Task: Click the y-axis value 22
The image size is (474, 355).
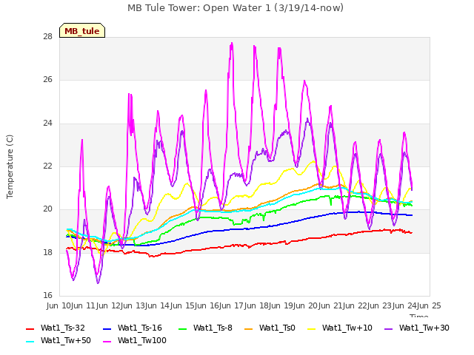Action: (x=47, y=166)
